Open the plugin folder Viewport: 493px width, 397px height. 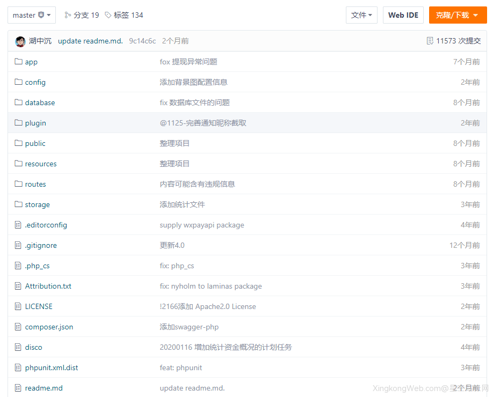coord(35,123)
